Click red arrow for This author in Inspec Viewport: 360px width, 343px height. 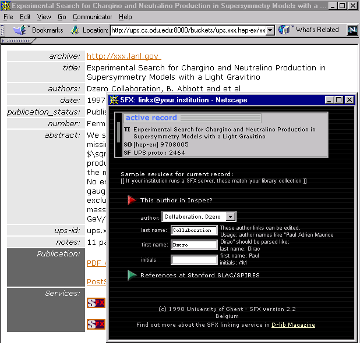[132, 200]
